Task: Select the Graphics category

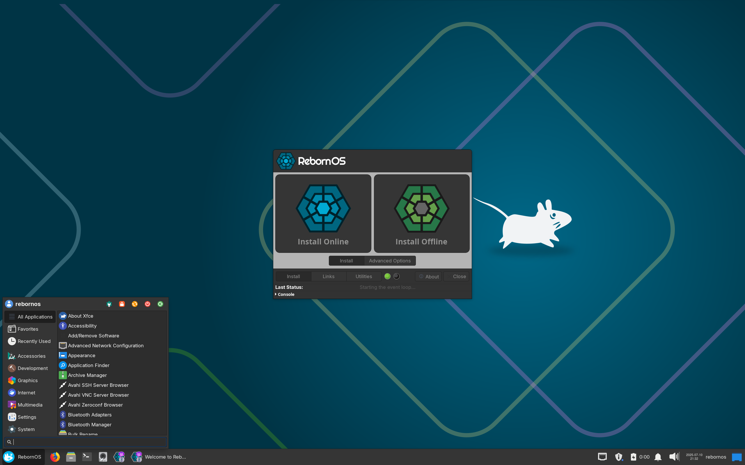Action: (30, 380)
